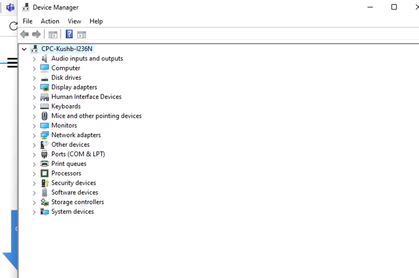Image resolution: width=419 pixels, height=278 pixels.
Task: Expand the Disk drives category
Action: click(x=34, y=78)
